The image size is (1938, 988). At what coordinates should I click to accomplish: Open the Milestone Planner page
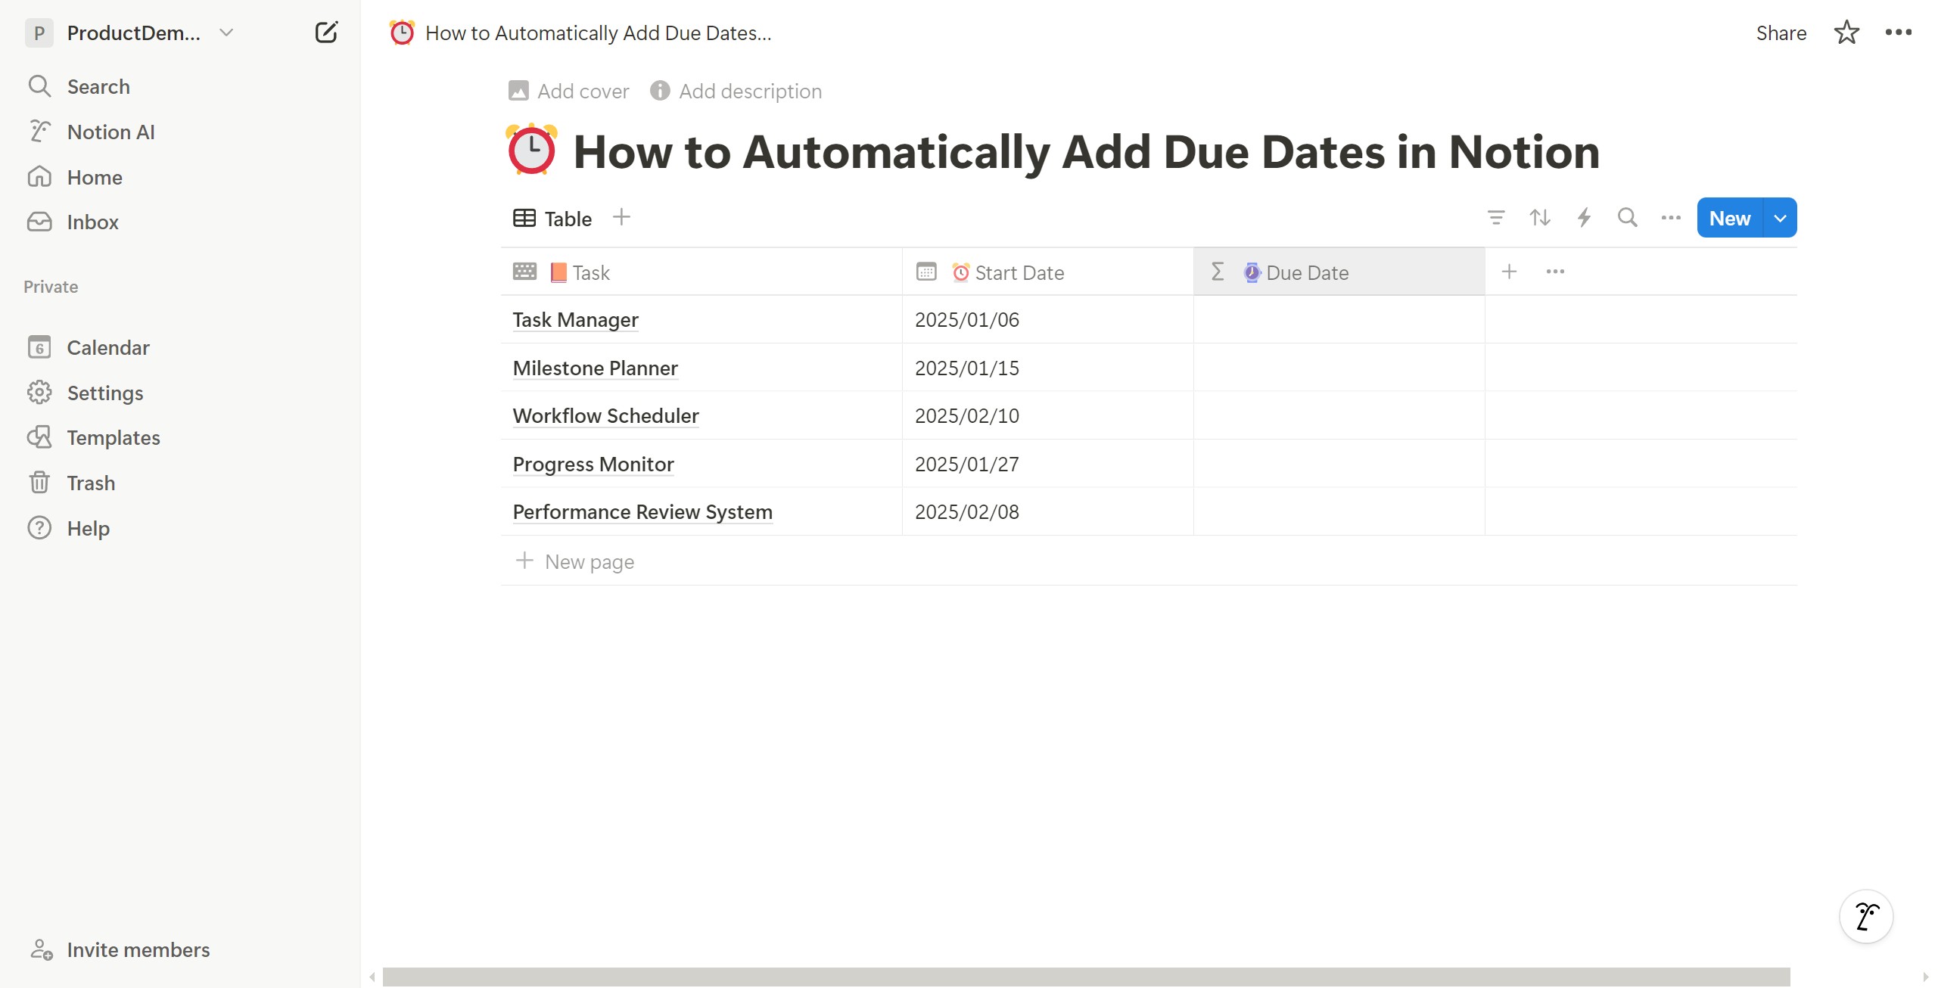(x=595, y=368)
